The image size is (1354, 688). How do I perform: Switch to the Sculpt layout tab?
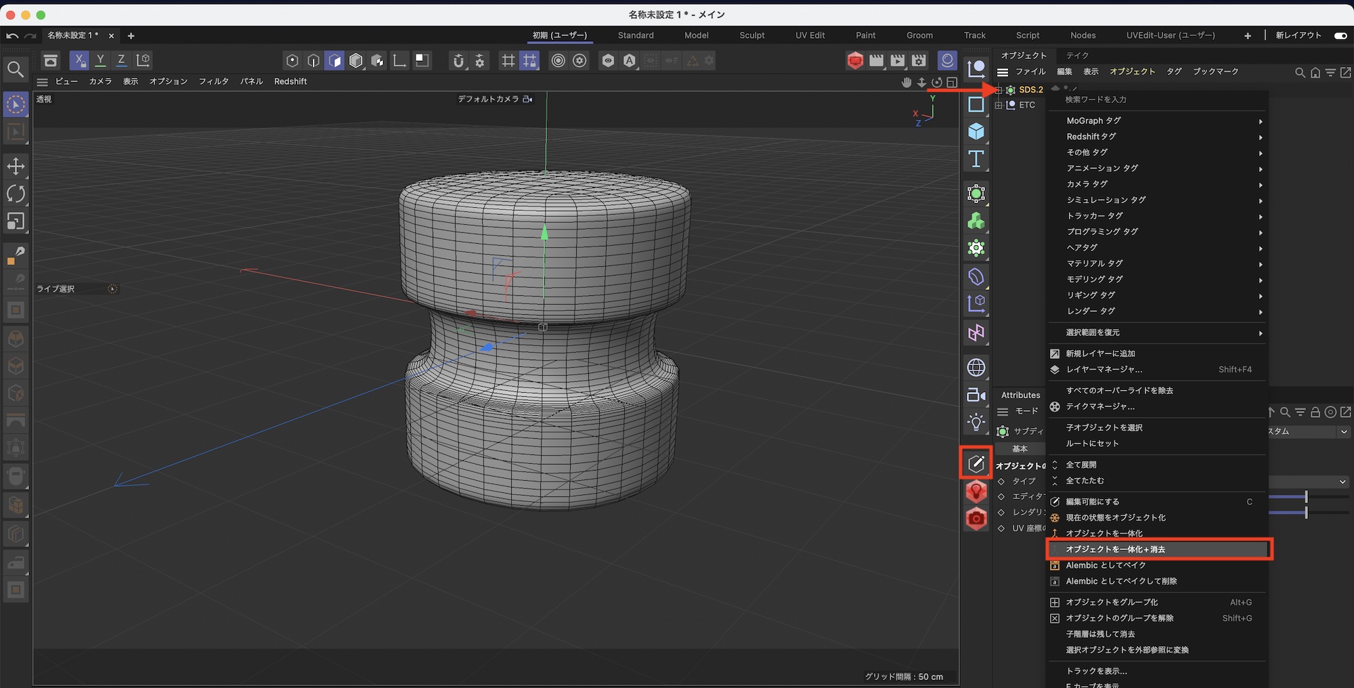tap(751, 35)
